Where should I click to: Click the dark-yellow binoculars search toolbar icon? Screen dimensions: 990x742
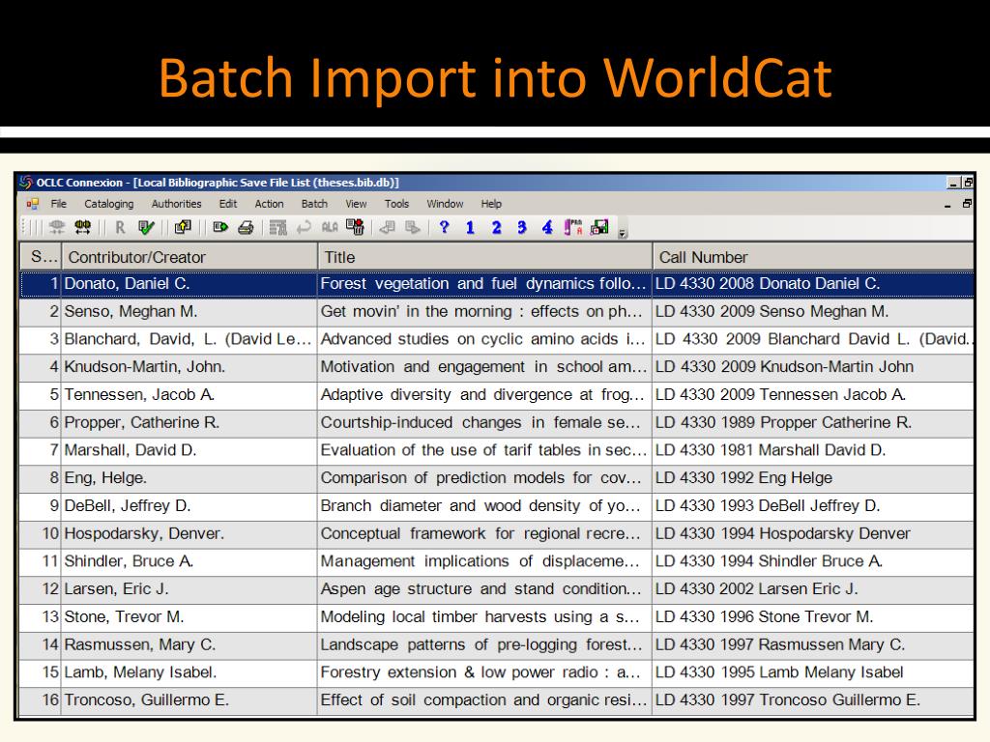point(82,227)
